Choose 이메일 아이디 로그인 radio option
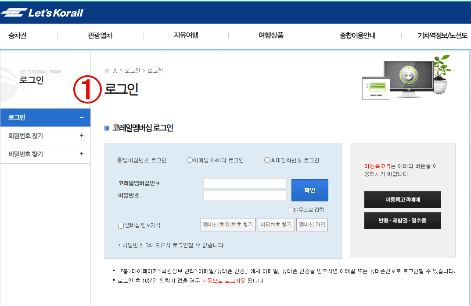This screenshot has height=306, width=471. pyautogui.click(x=190, y=160)
